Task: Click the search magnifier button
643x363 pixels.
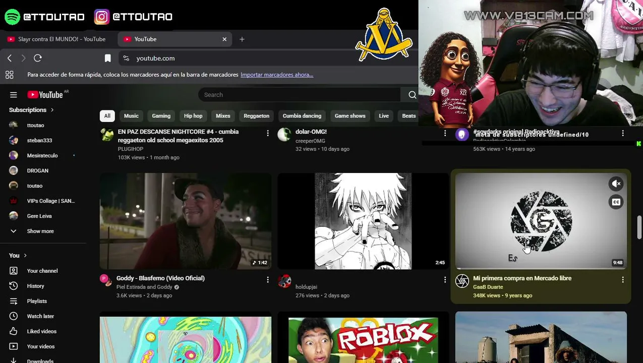Action: pos(412,95)
